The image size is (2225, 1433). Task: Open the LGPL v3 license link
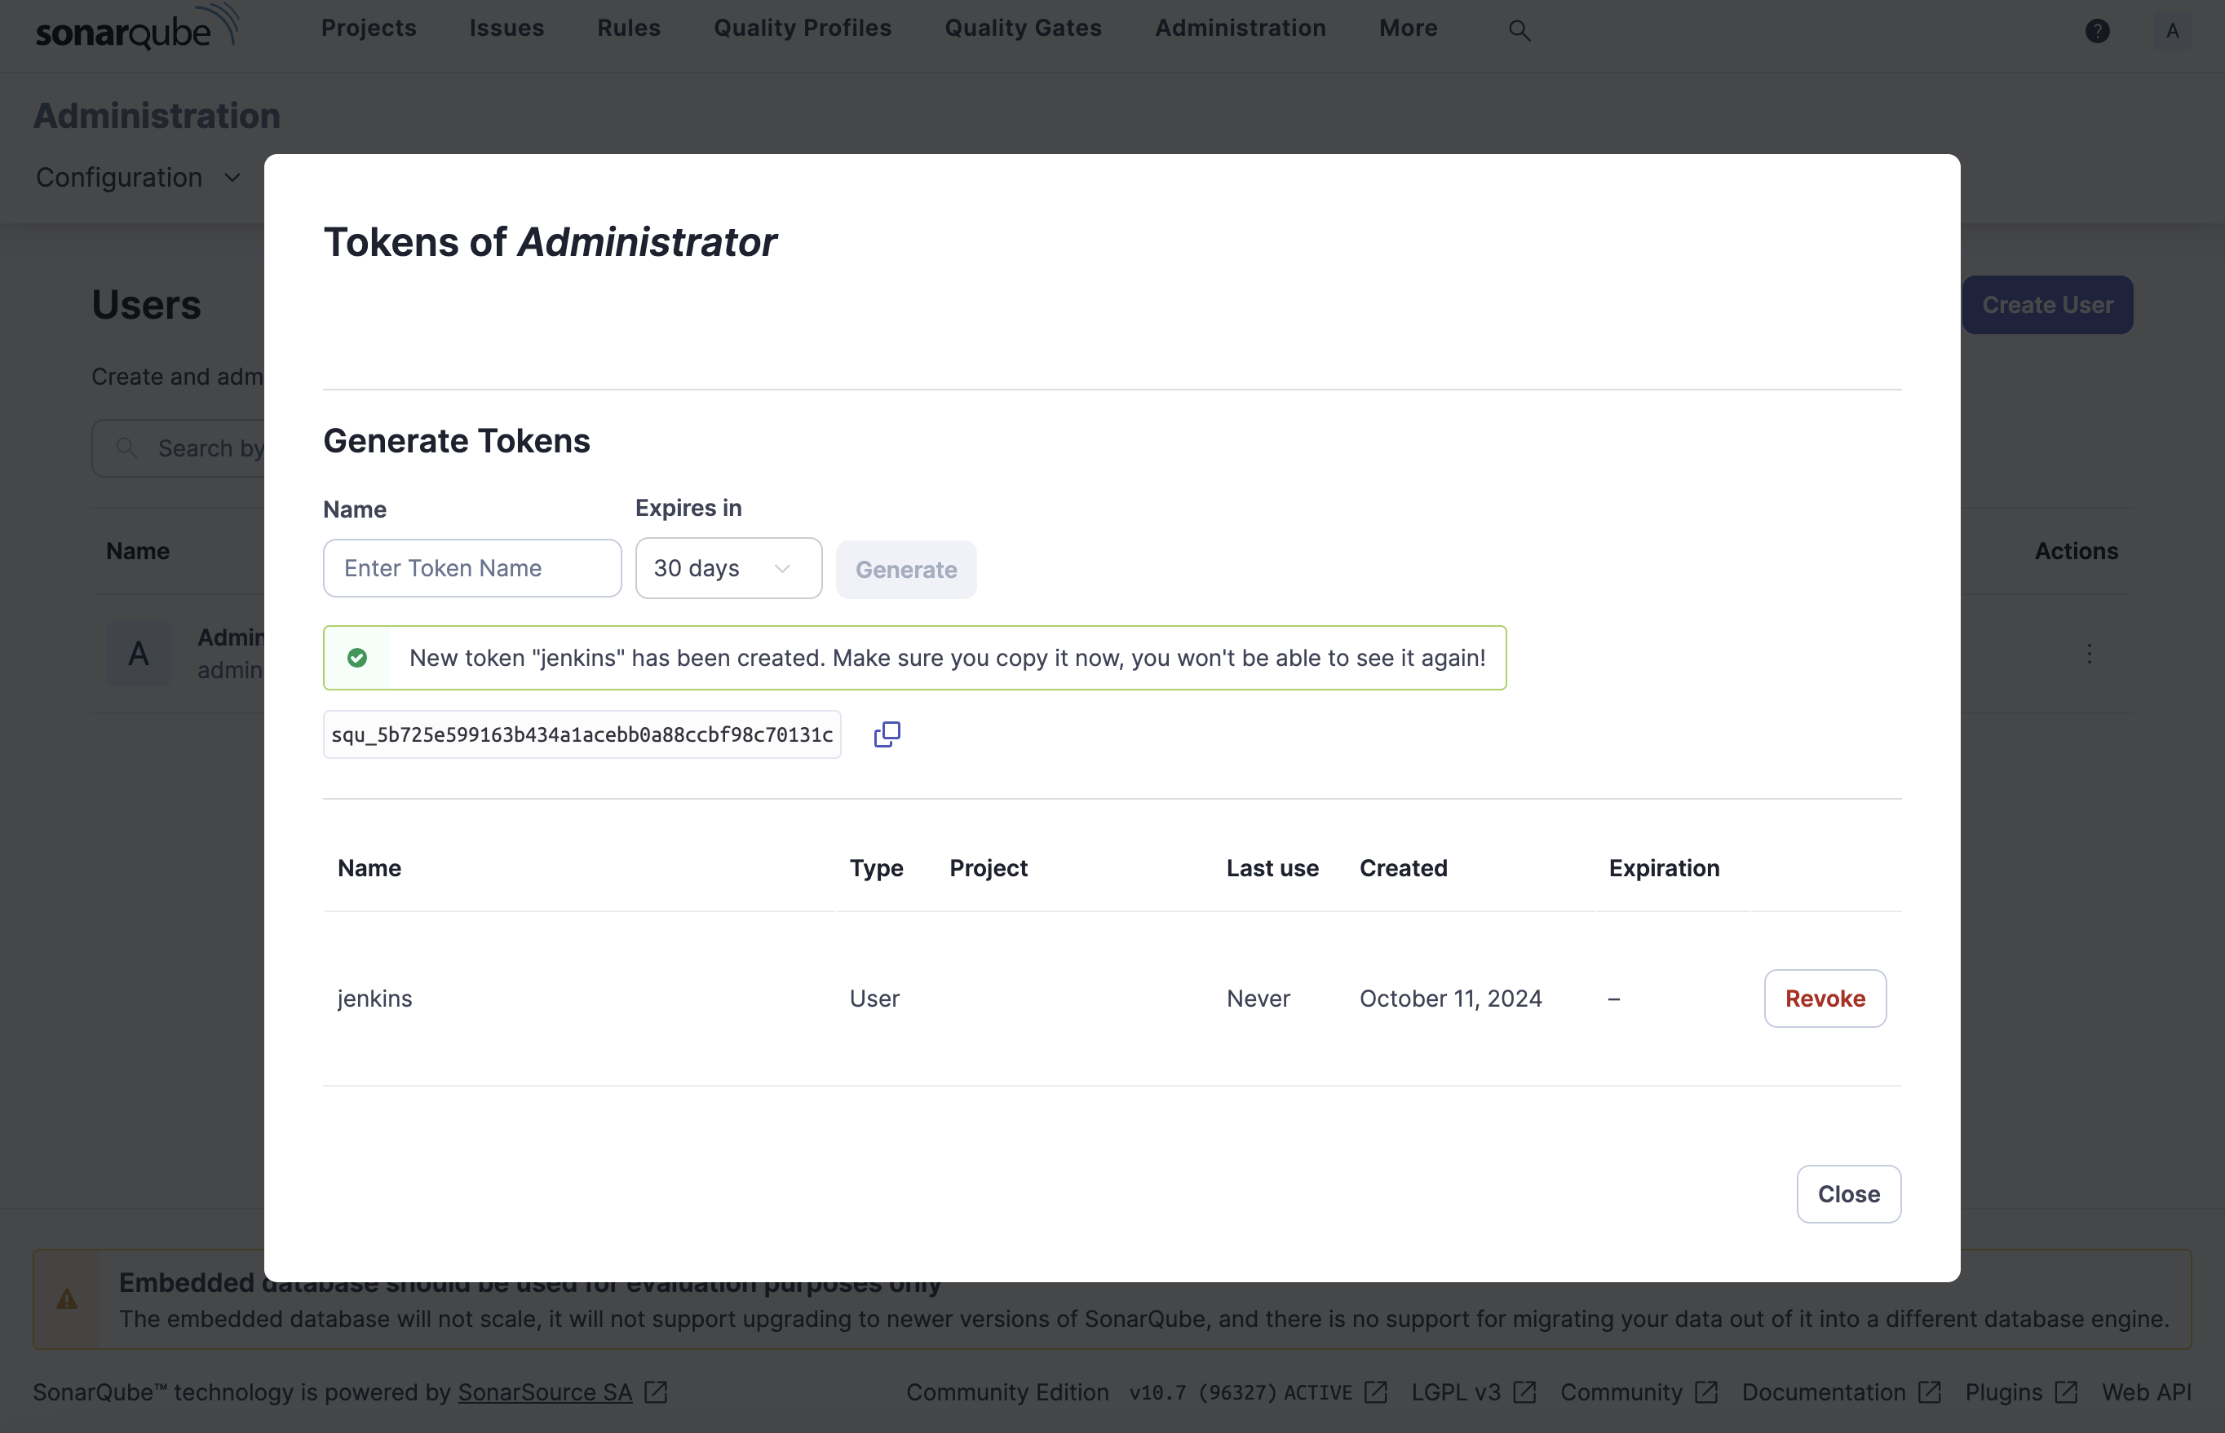pos(1456,1392)
